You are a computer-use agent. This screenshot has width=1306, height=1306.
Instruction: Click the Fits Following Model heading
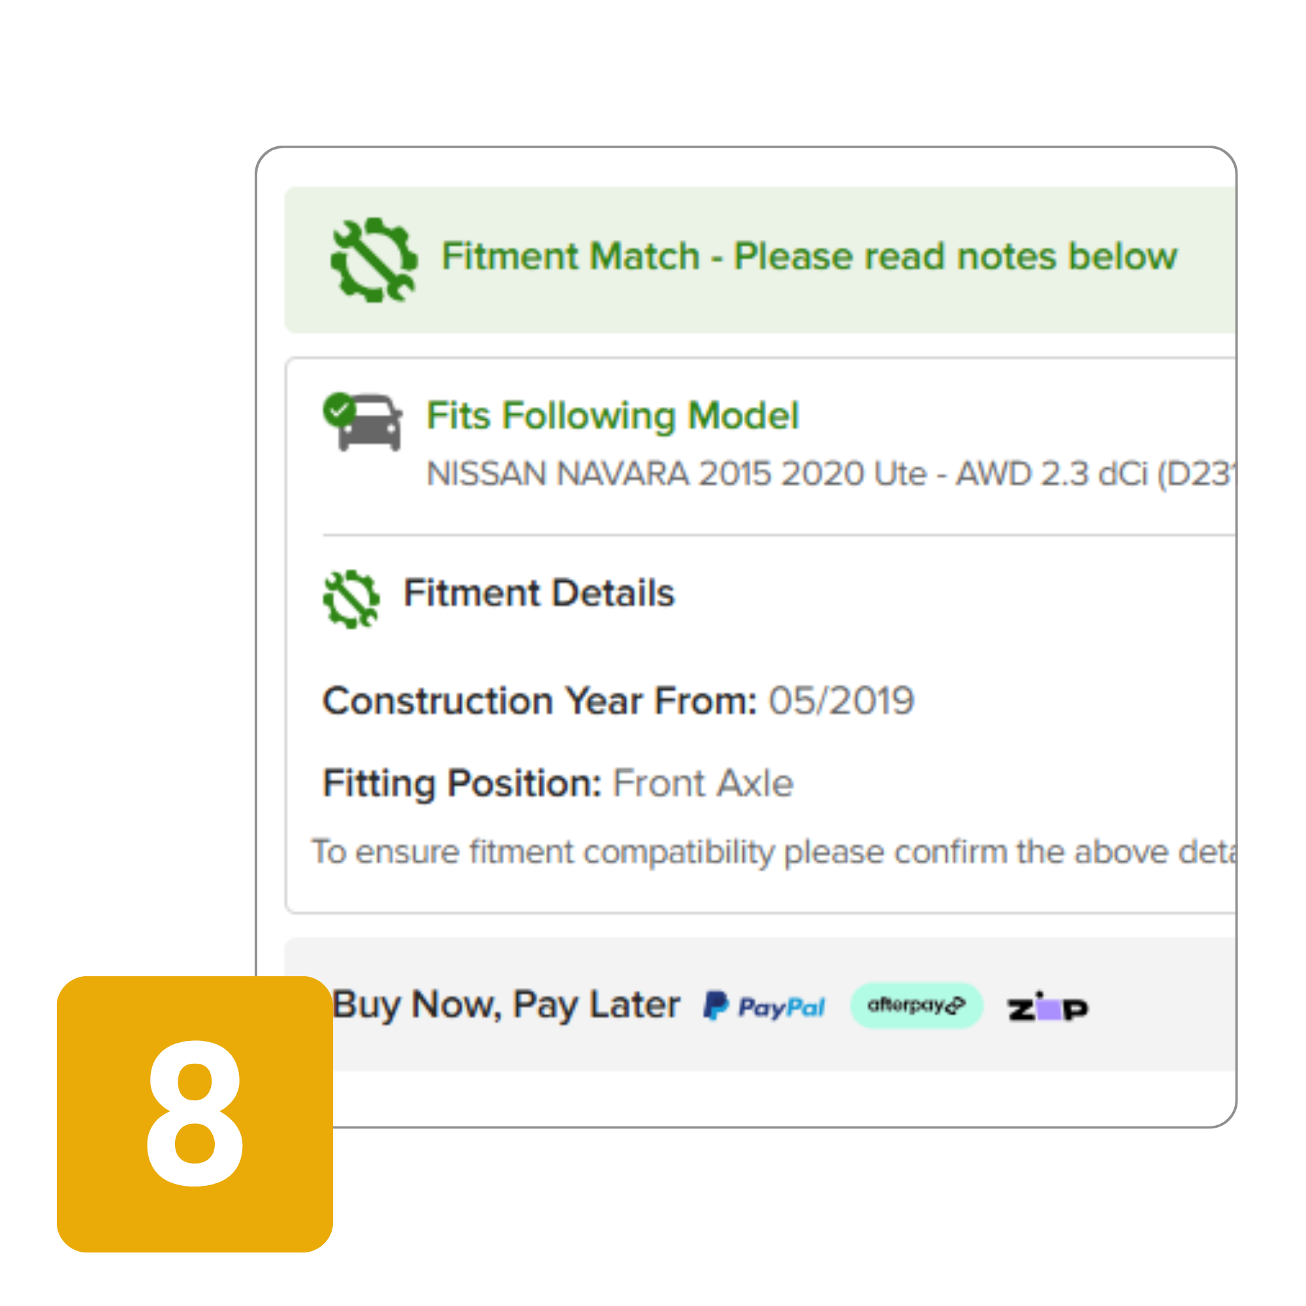tap(613, 415)
